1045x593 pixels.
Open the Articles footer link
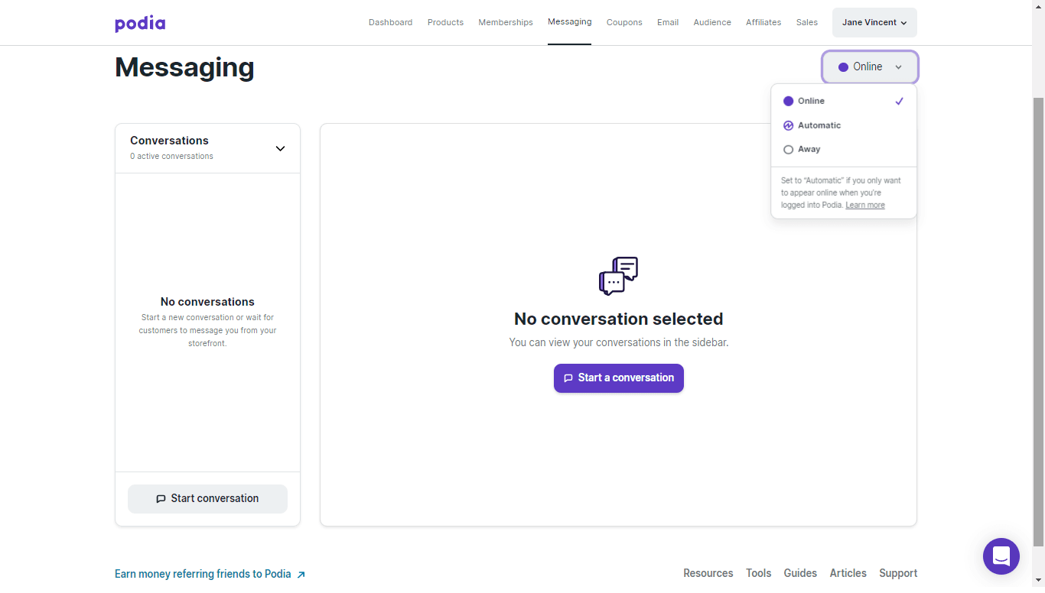pos(848,573)
